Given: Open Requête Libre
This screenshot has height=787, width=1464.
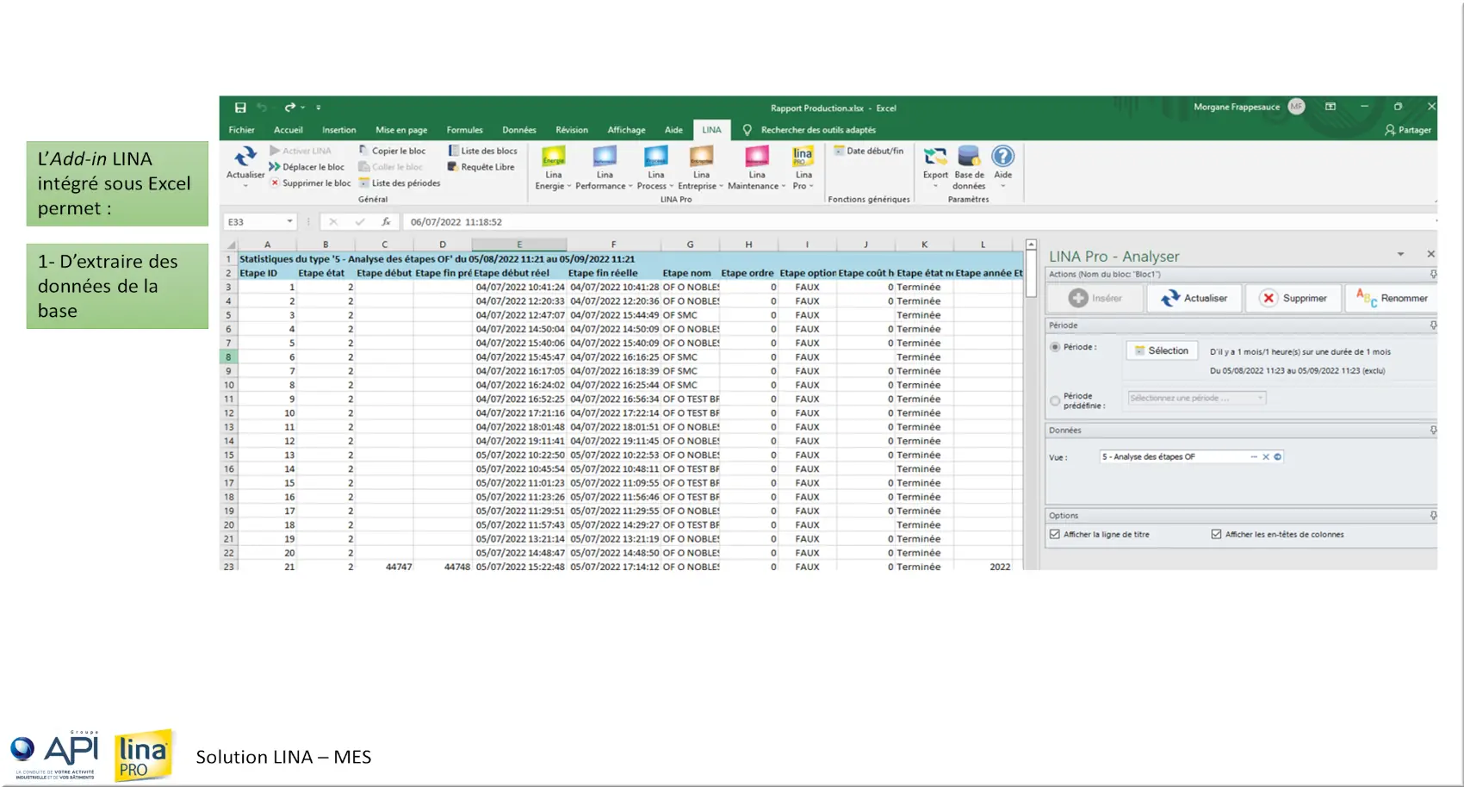Looking at the screenshot, I should pos(481,167).
